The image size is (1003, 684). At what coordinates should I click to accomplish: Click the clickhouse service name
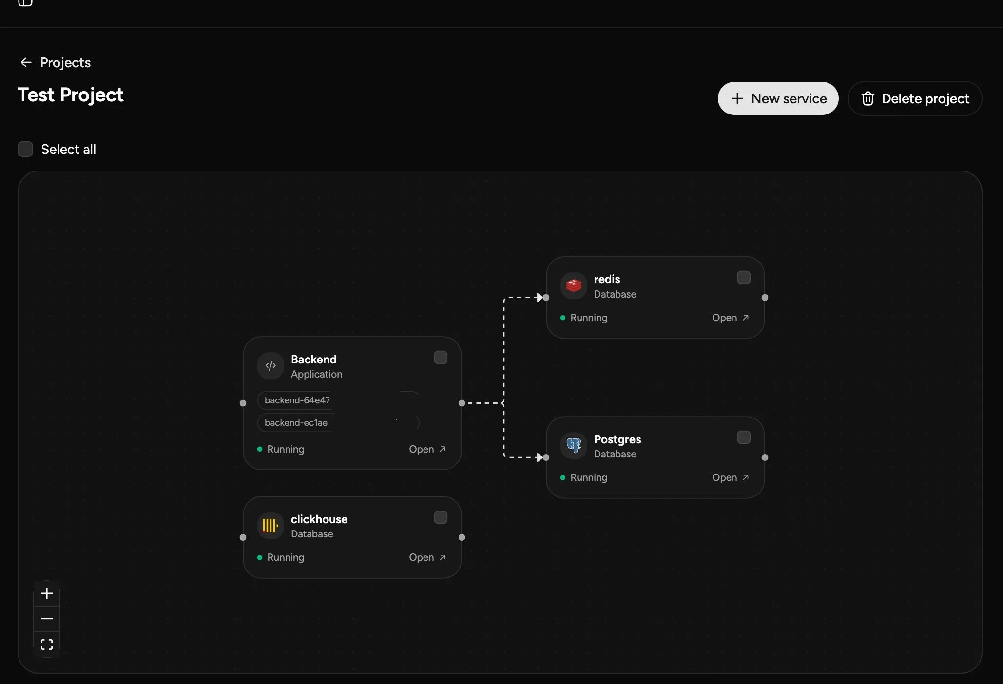click(319, 519)
